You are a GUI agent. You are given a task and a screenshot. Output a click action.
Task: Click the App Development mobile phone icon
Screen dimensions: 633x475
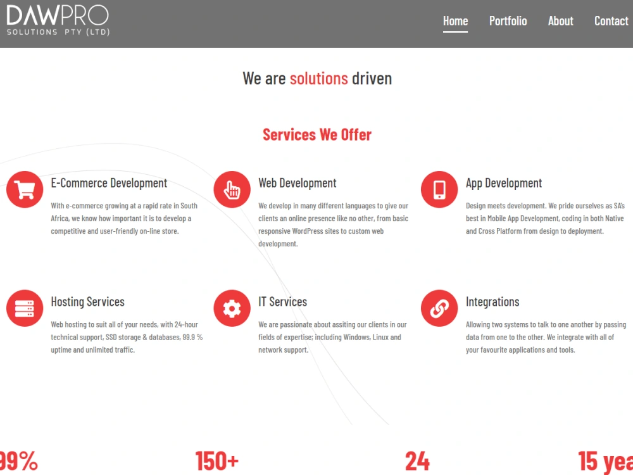(x=439, y=189)
